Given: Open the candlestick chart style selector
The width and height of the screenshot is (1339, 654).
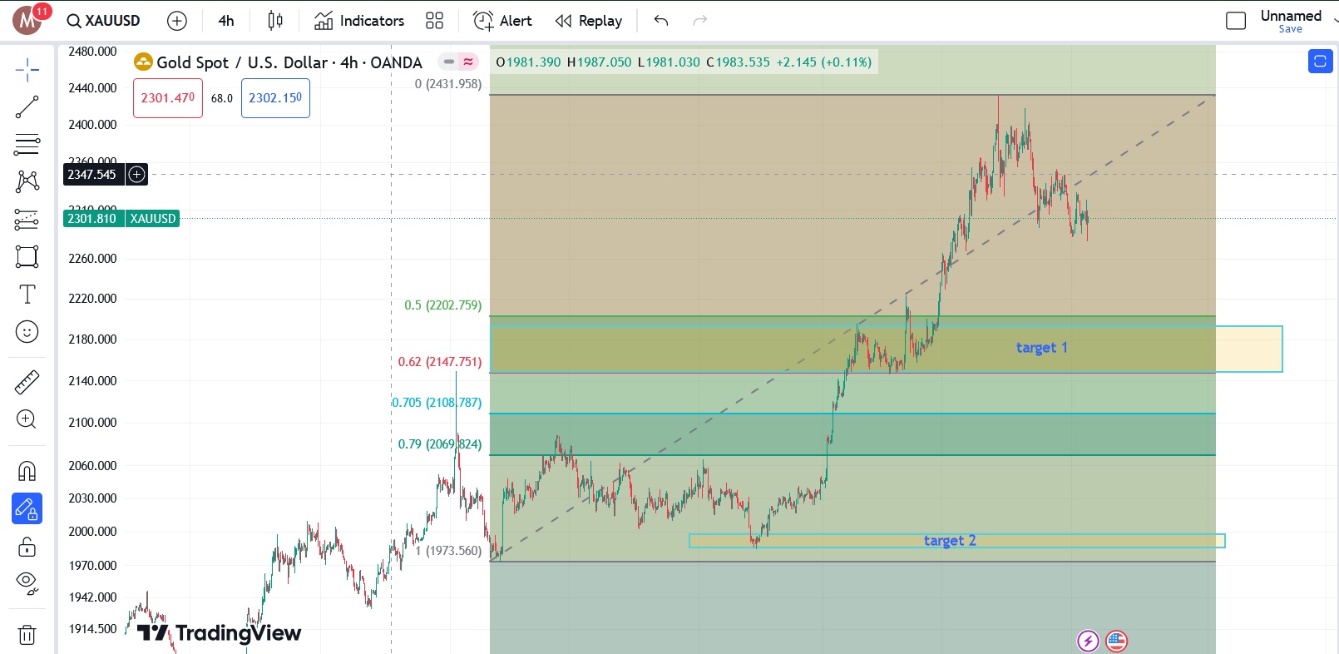Looking at the screenshot, I should [x=275, y=21].
